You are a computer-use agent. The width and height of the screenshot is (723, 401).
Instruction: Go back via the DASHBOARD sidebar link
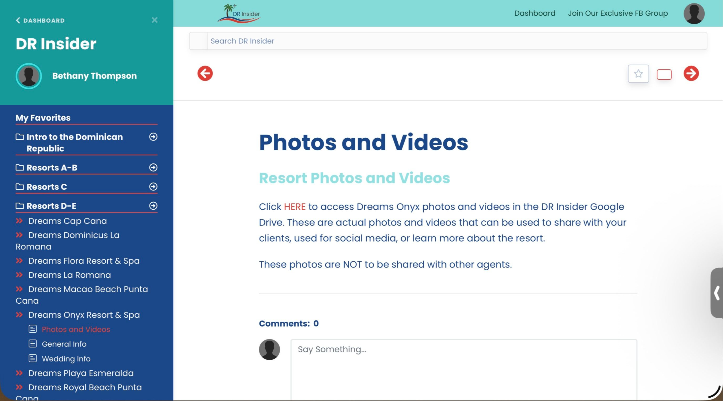click(40, 20)
